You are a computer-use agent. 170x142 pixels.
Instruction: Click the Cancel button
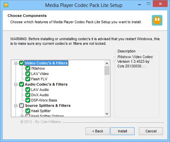pos(151,131)
